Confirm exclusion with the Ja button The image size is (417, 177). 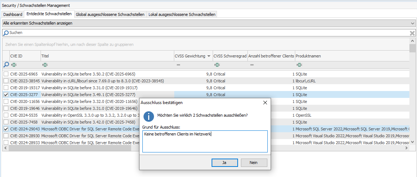tap(225, 163)
